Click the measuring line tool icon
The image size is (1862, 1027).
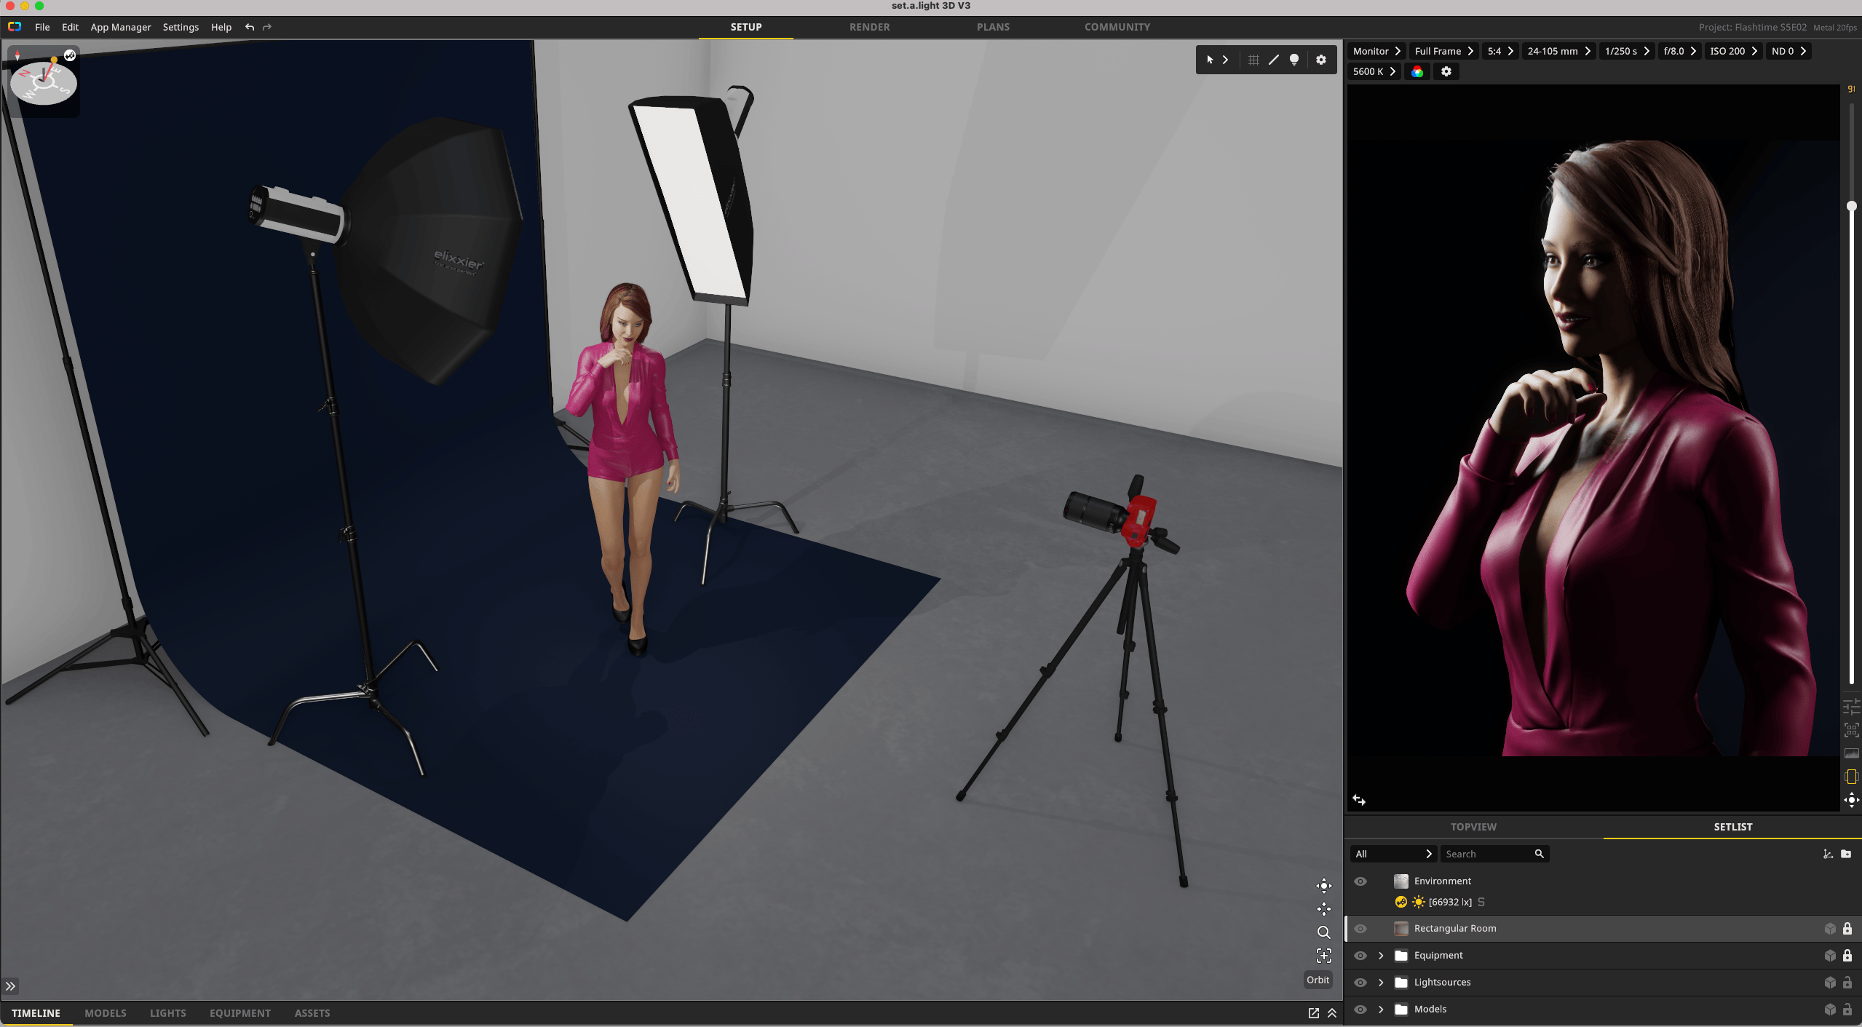click(x=1273, y=60)
